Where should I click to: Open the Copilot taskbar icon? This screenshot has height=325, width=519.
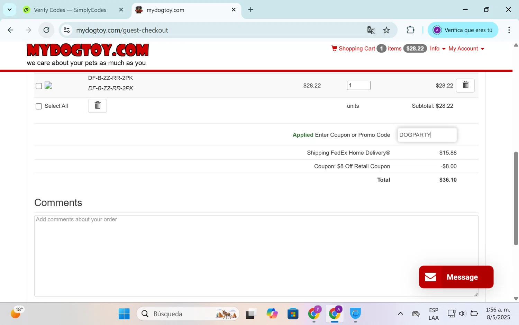click(x=272, y=314)
